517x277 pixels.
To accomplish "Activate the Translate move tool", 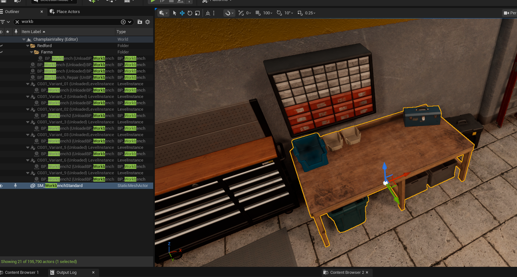I will pos(182,13).
